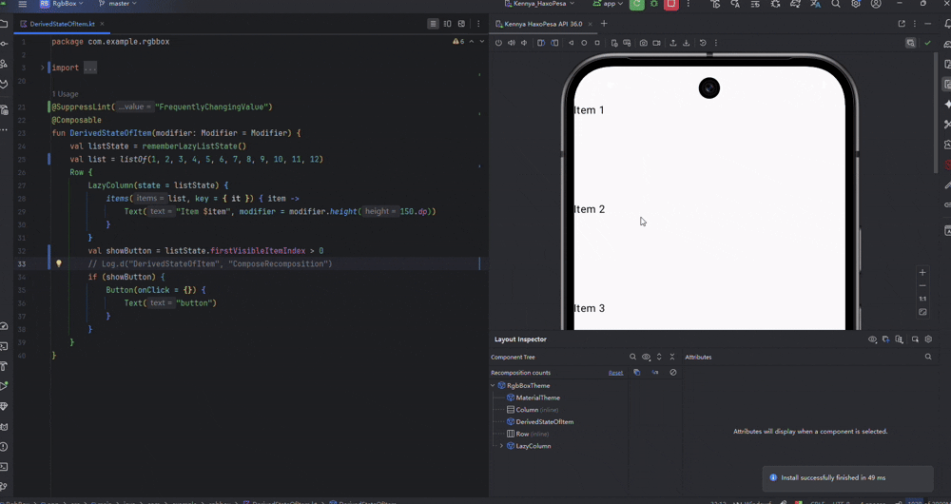Open Search Everywhere magnifier in title bar

(836, 4)
